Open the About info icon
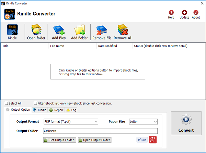This screenshot has width=206, height=153. pos(196,12)
